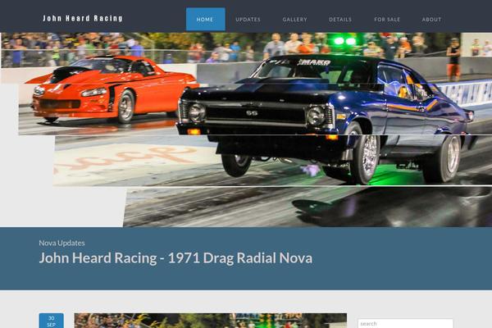492x328 pixels.
Task: Open the Home navigation tab
Action: (205, 19)
